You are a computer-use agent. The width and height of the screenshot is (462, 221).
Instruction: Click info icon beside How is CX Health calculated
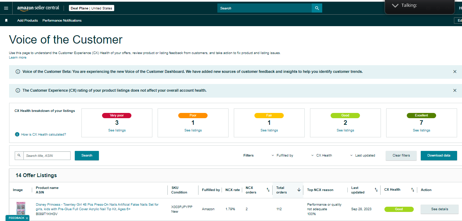pos(17,134)
